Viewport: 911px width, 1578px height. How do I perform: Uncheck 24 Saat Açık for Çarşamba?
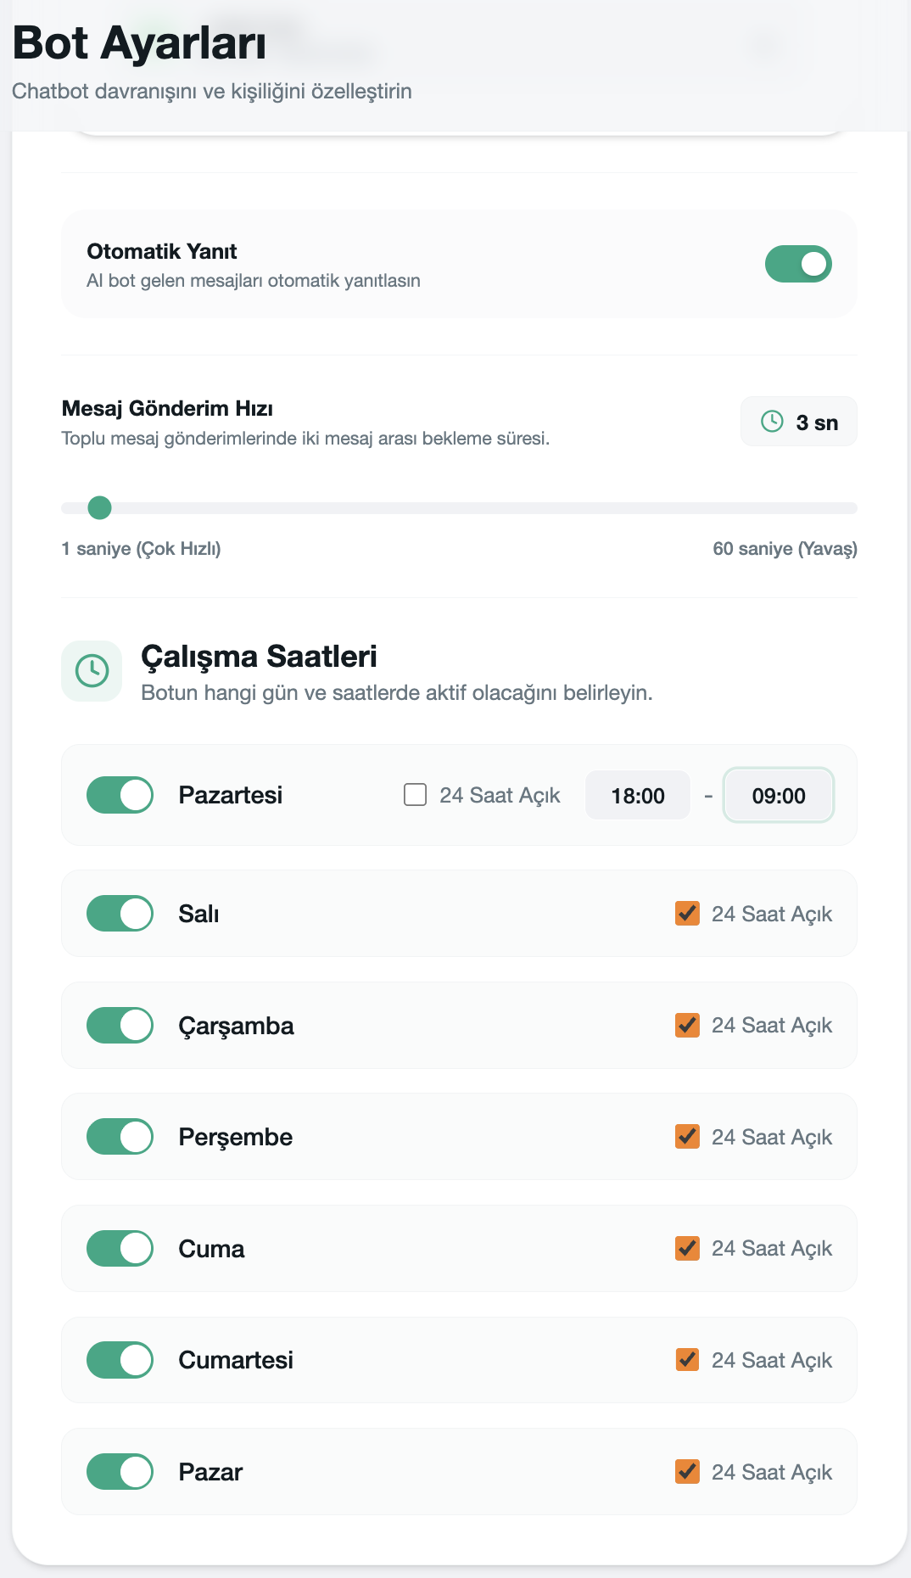[687, 1025]
